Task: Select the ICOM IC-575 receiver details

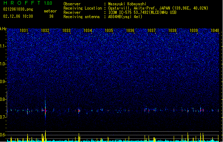Action: 142,12
